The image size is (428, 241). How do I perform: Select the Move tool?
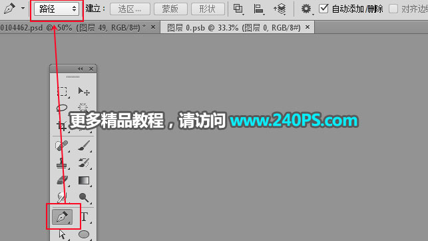[x=83, y=91]
